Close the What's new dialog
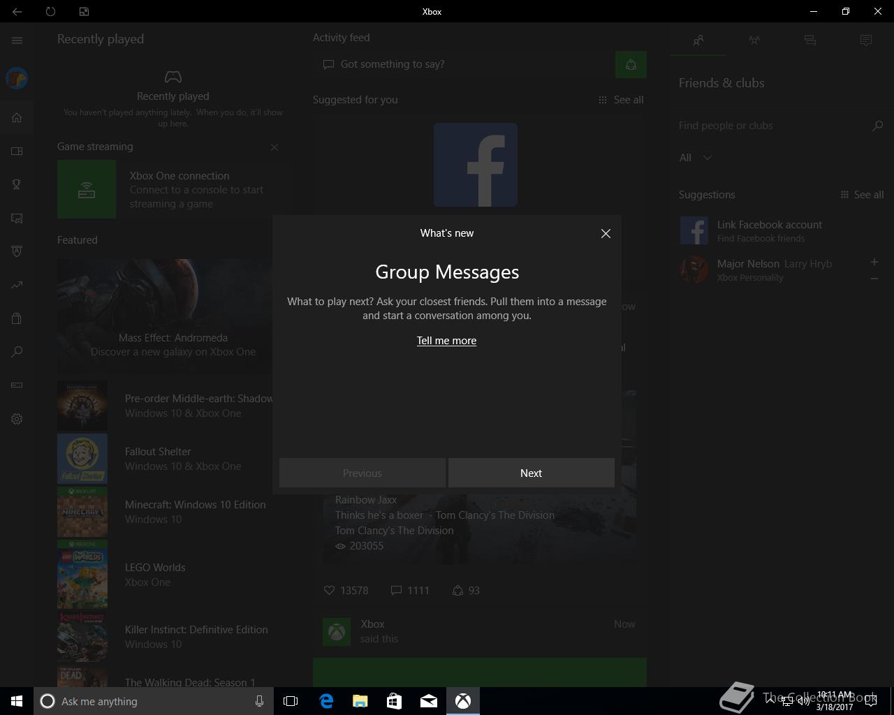894x715 pixels. 606,234
